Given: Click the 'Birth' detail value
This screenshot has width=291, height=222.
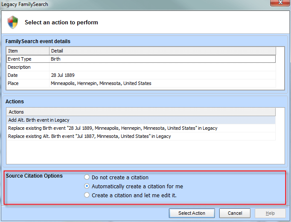Looking at the screenshot, I should (55, 59).
